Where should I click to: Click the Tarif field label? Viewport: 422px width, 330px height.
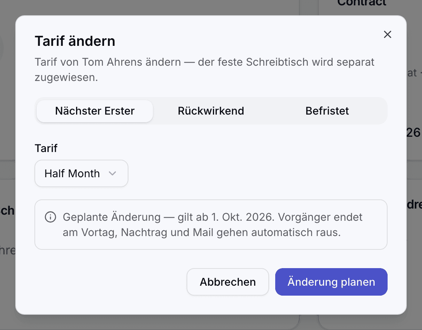click(x=46, y=148)
